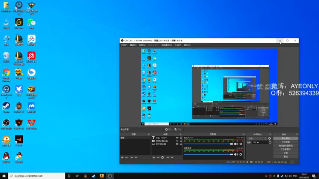
Task: Open scene transition properties gear icon
Action: click(270, 138)
